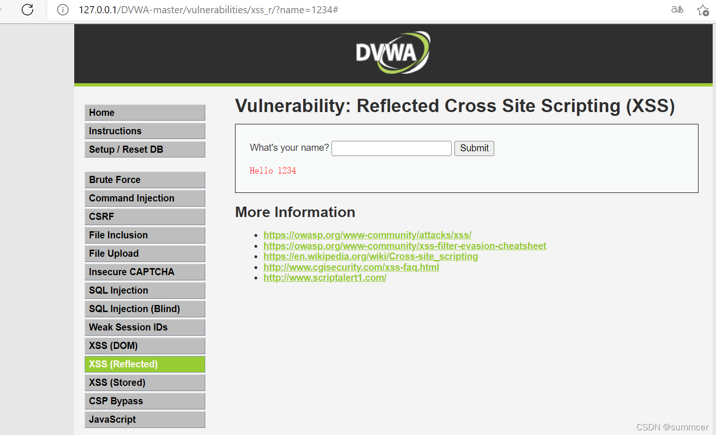Open cgisecurity xss-faq link
The width and height of the screenshot is (716, 435).
[x=351, y=267]
